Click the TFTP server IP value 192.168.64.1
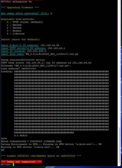 point(56,48)
